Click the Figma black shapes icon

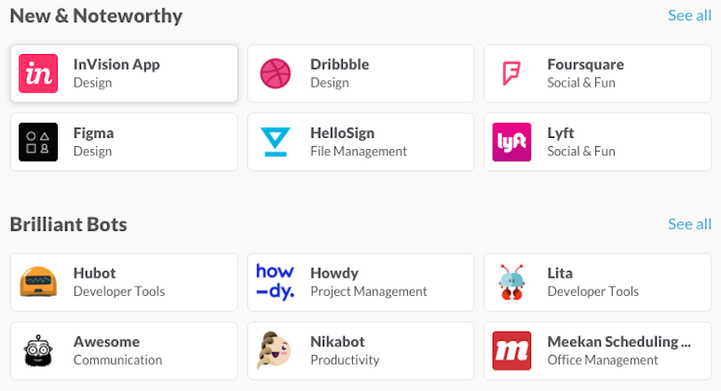tap(38, 142)
